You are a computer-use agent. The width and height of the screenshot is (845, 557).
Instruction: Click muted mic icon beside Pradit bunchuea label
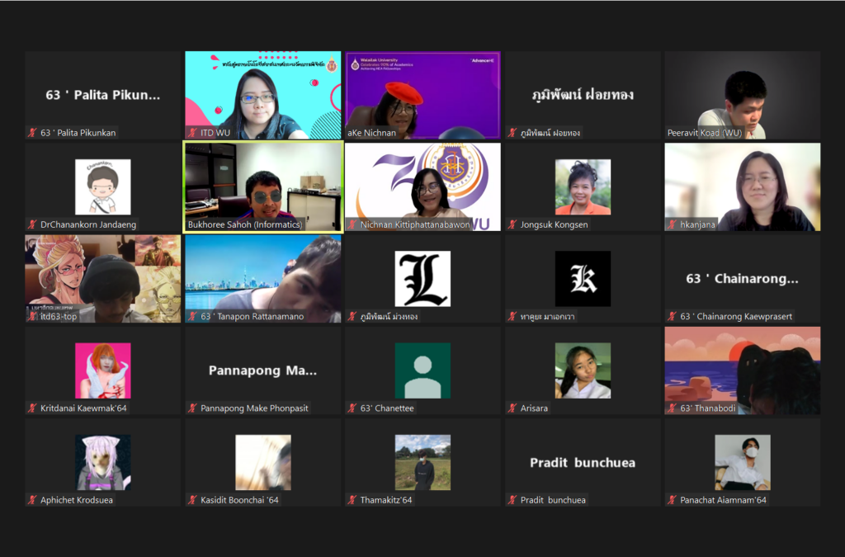(x=512, y=500)
